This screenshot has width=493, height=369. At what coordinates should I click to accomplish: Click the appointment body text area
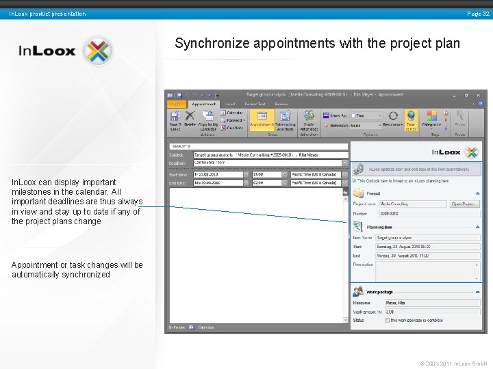pyautogui.click(x=256, y=255)
